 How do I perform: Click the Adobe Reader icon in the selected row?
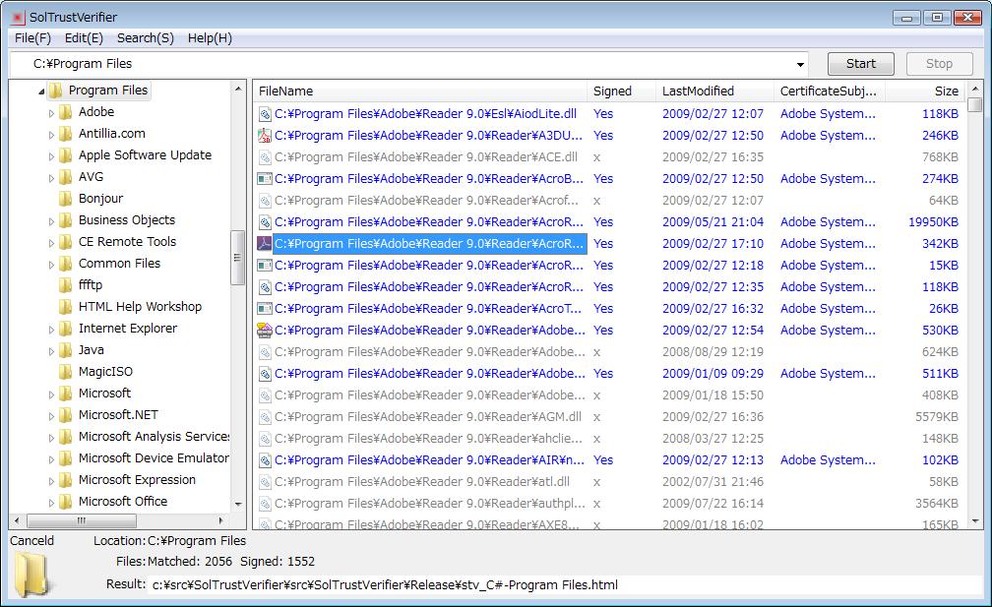(x=265, y=243)
